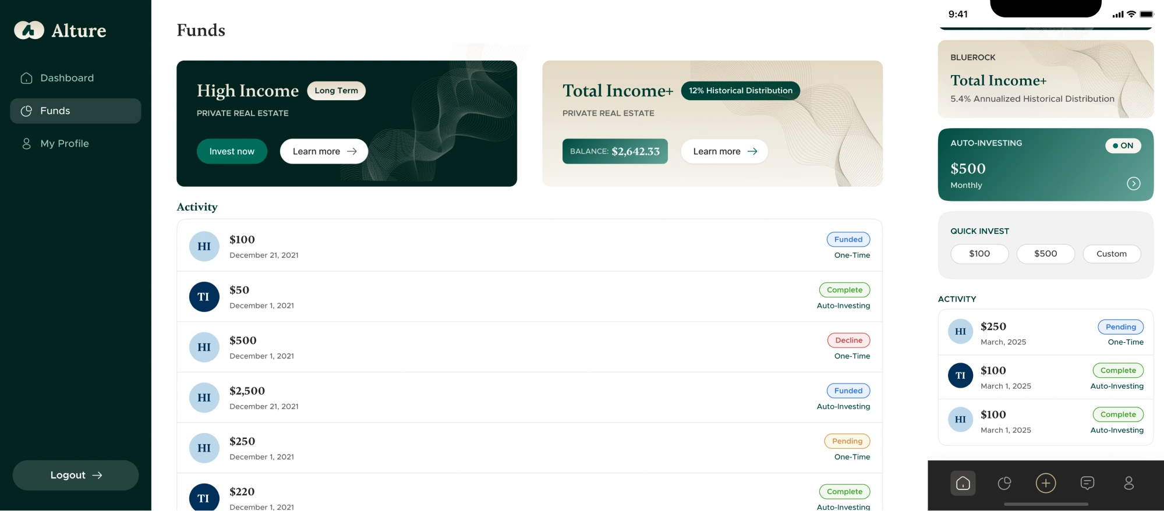The width and height of the screenshot is (1164, 511).
Task: Click phone battery icon
Action: [1147, 14]
